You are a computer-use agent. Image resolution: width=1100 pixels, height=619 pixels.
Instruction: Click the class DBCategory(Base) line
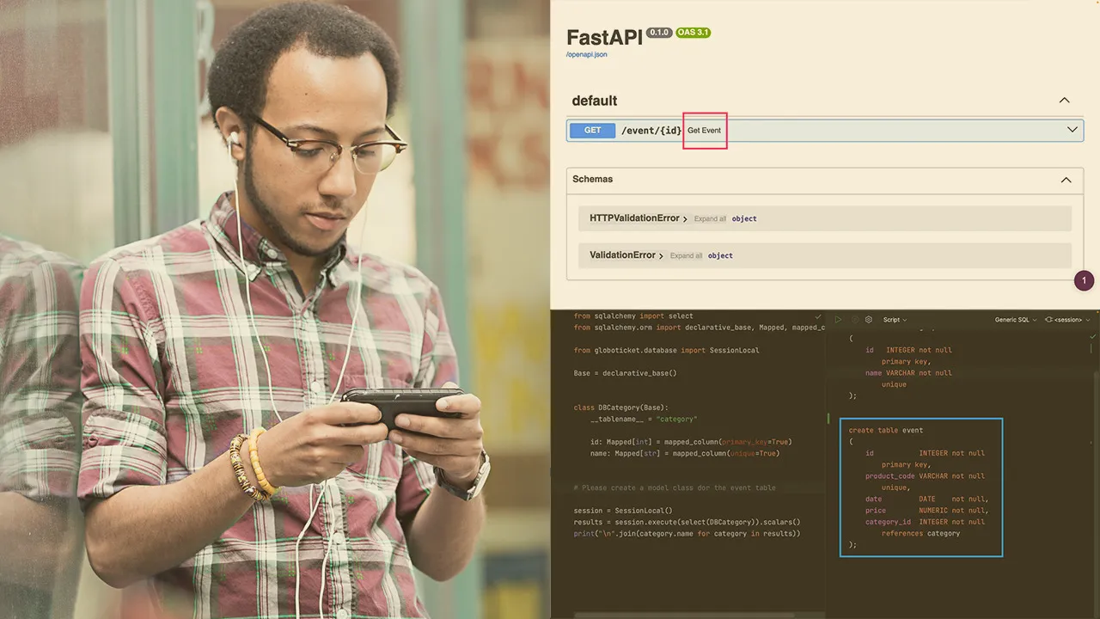(621, 408)
